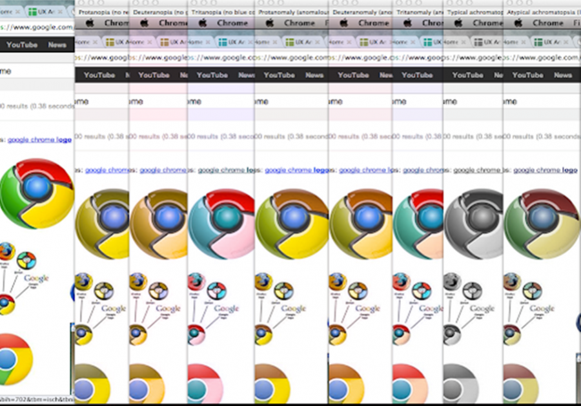This screenshot has width=581, height=406.
Task: Click the large Chrome logo in the Atypical achromatopsia window
Action: tap(542, 224)
